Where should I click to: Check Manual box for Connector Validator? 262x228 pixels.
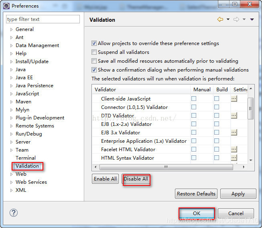(194, 107)
